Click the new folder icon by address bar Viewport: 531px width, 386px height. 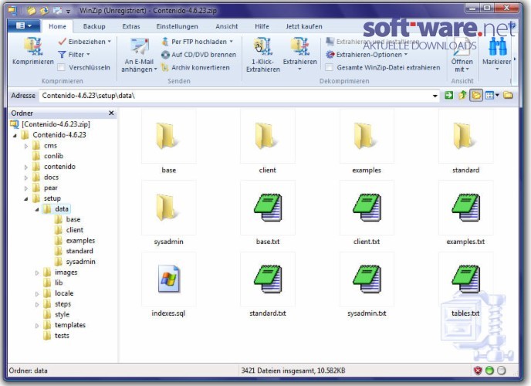tap(508, 95)
